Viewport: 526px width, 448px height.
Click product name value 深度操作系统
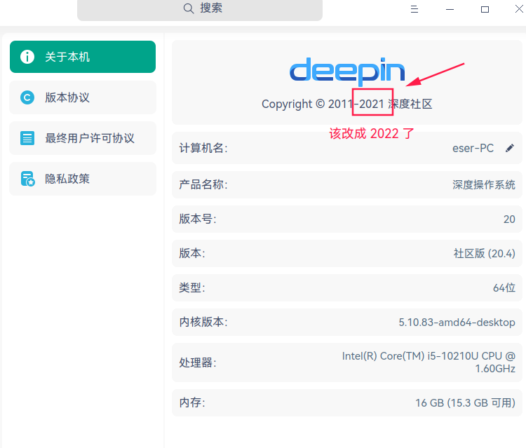[484, 185]
